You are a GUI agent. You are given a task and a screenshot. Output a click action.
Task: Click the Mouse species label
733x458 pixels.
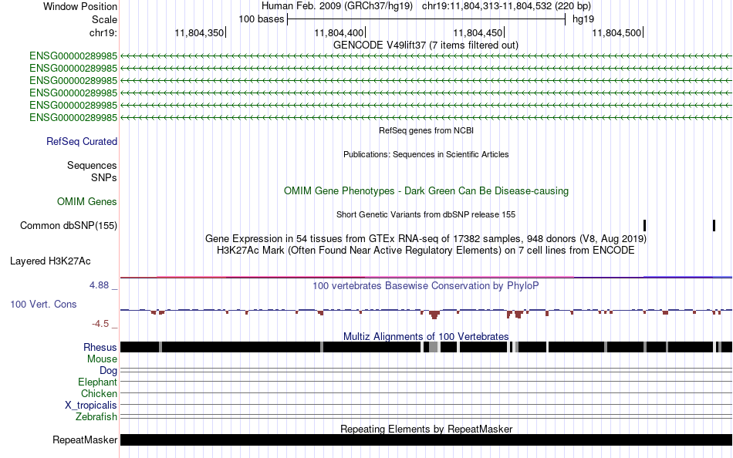point(102,359)
